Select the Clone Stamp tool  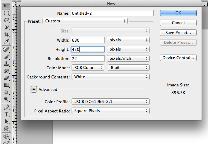(6, 64)
